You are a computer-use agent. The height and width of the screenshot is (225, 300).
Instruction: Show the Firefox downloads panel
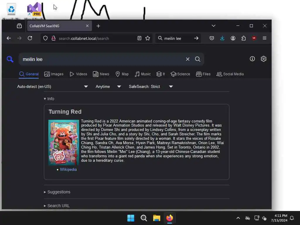(x=222, y=38)
